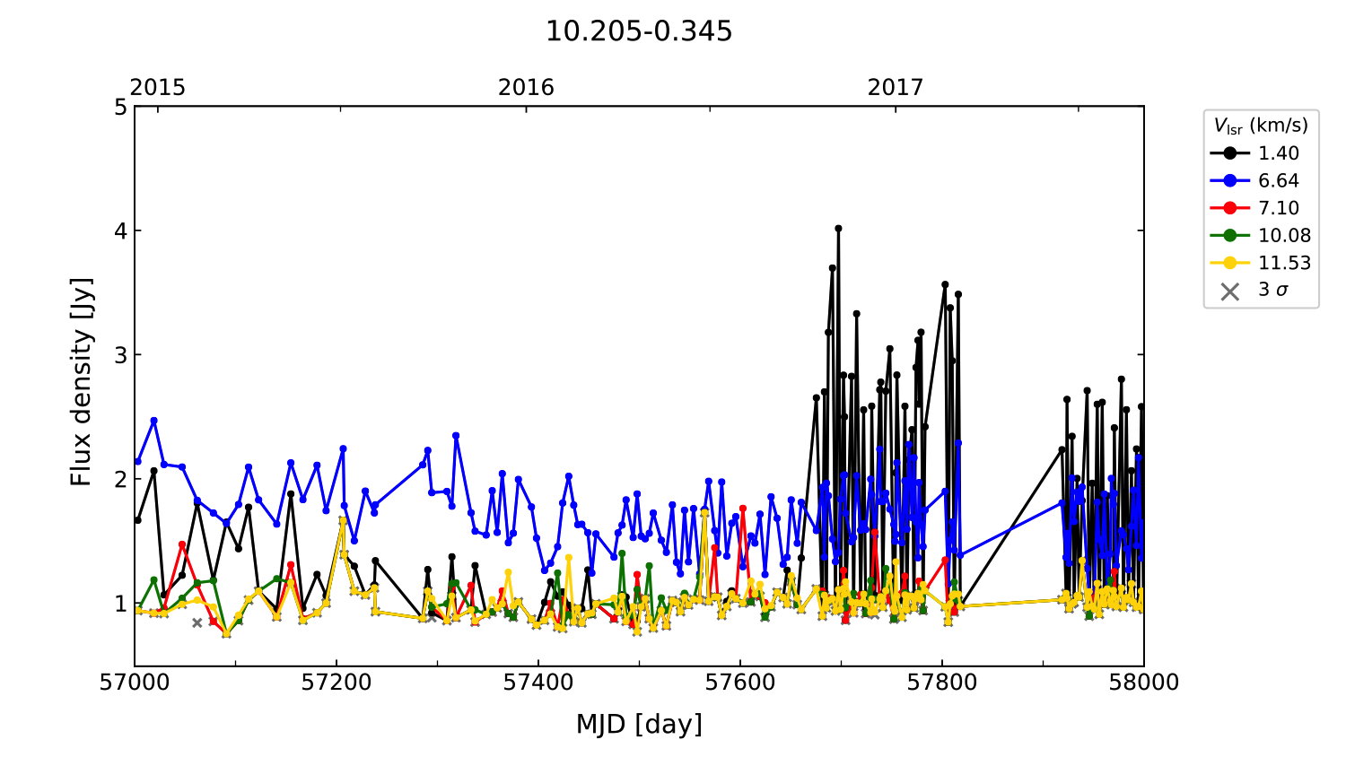Click the 'MJD [day]' x-axis label

tap(639, 724)
